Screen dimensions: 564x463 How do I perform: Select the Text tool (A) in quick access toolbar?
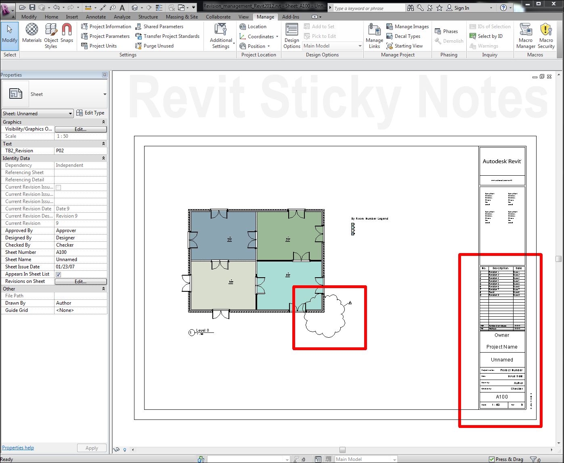coord(122,8)
